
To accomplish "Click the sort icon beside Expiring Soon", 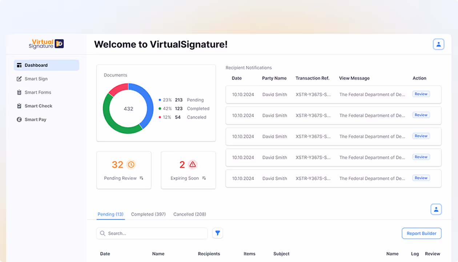I will [x=204, y=178].
